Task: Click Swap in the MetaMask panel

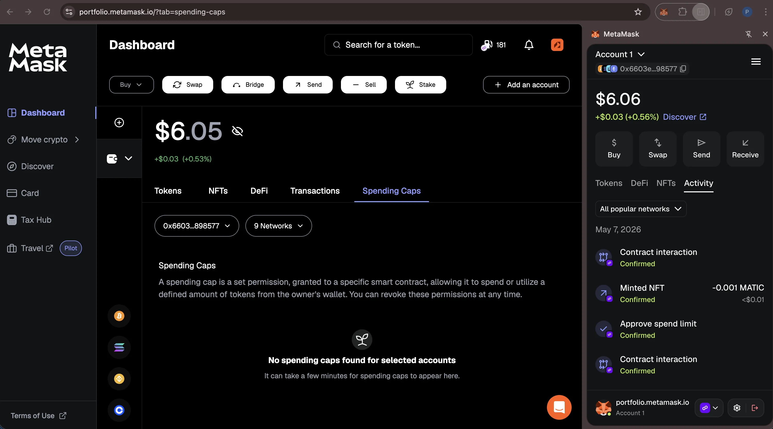Action: (658, 149)
